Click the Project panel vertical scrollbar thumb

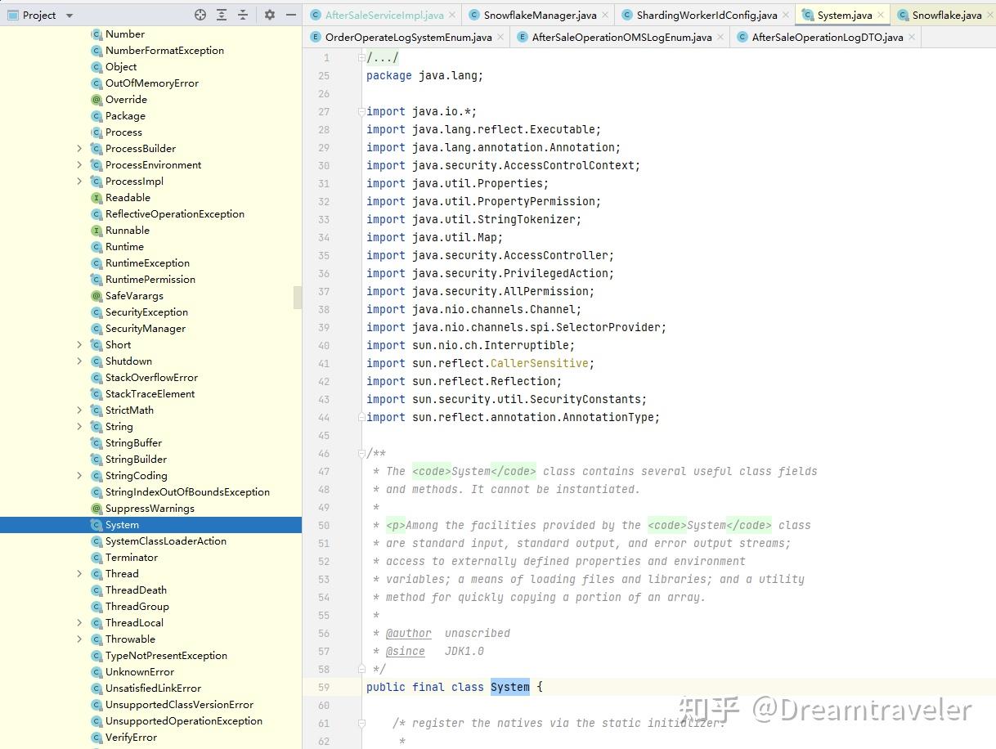pos(298,297)
